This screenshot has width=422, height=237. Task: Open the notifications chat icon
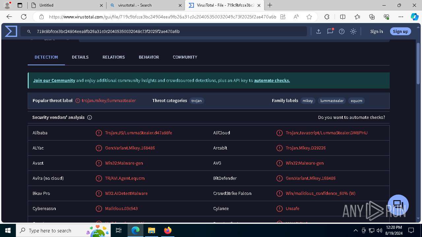pyautogui.click(x=330, y=31)
